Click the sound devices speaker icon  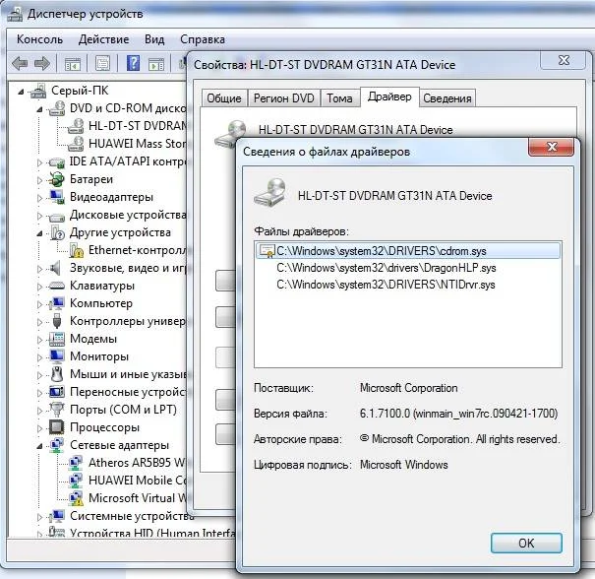click(x=56, y=268)
